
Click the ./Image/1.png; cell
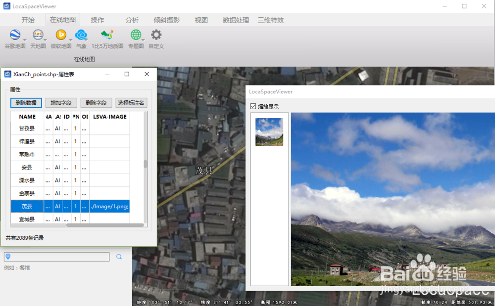tap(109, 207)
